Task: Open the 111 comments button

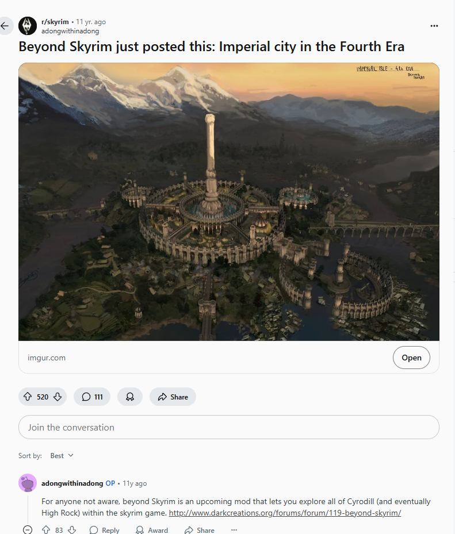Action: pos(92,397)
